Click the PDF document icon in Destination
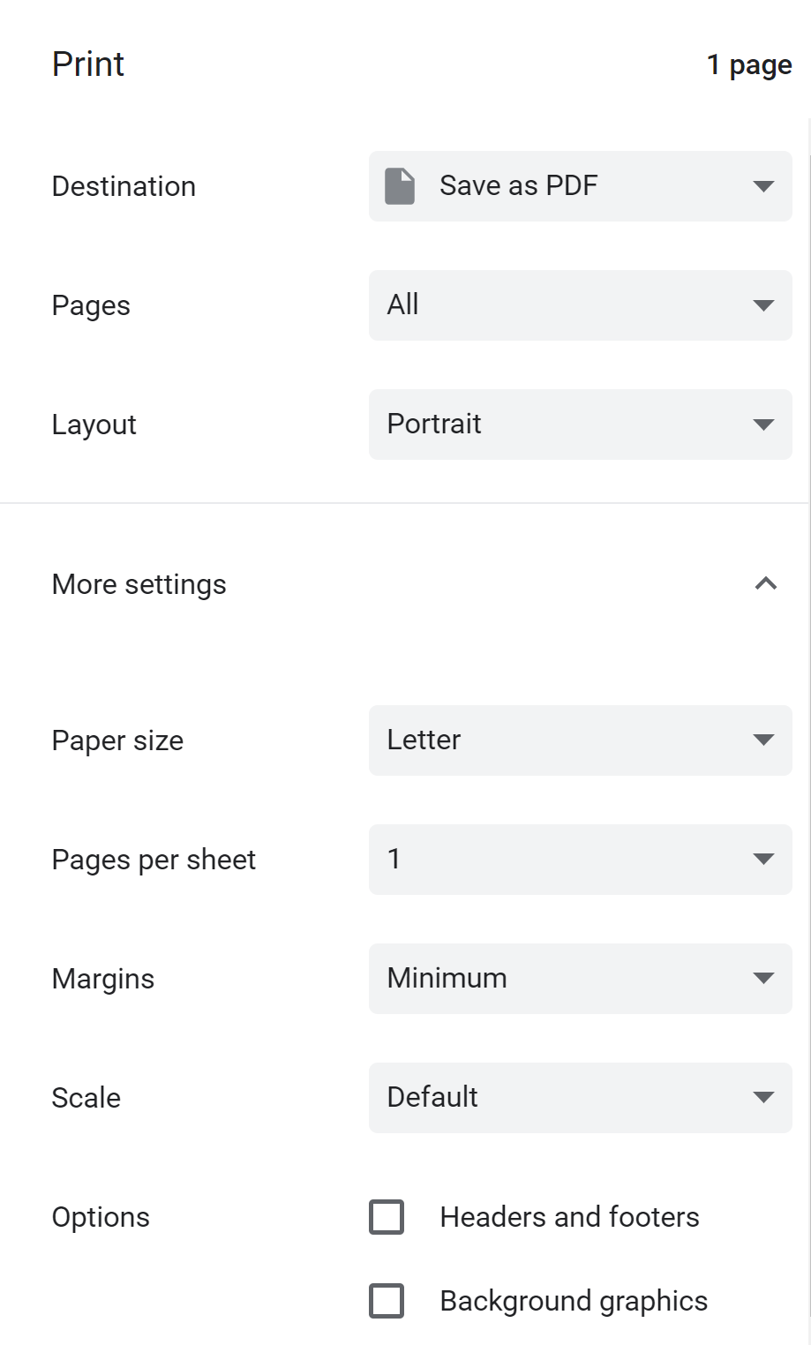811x1345 pixels. [400, 186]
